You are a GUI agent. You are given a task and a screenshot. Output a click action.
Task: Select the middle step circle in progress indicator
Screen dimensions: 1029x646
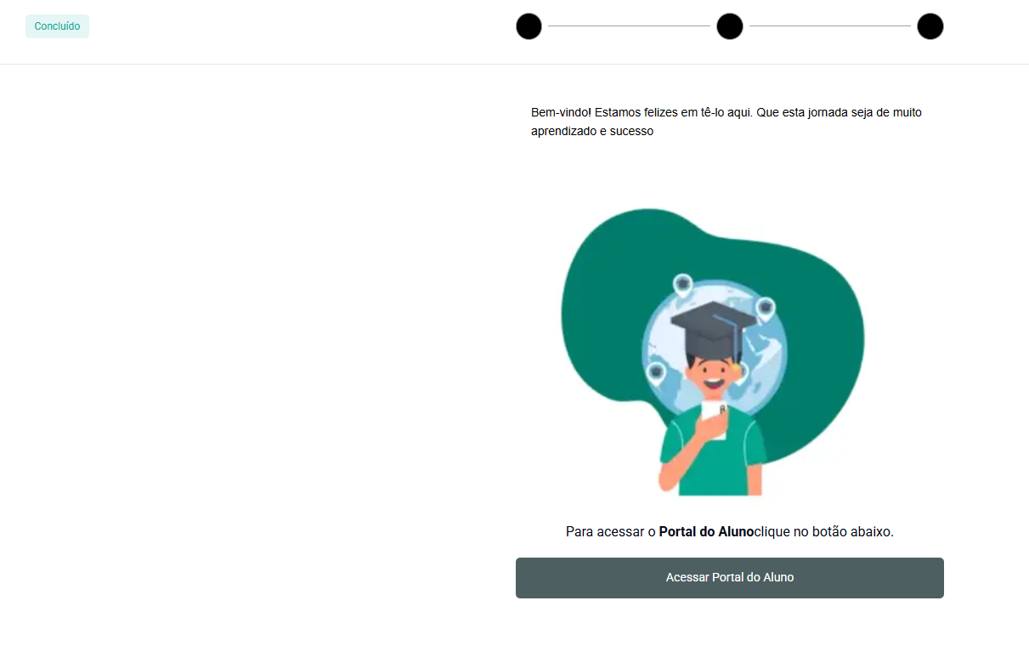click(x=730, y=26)
